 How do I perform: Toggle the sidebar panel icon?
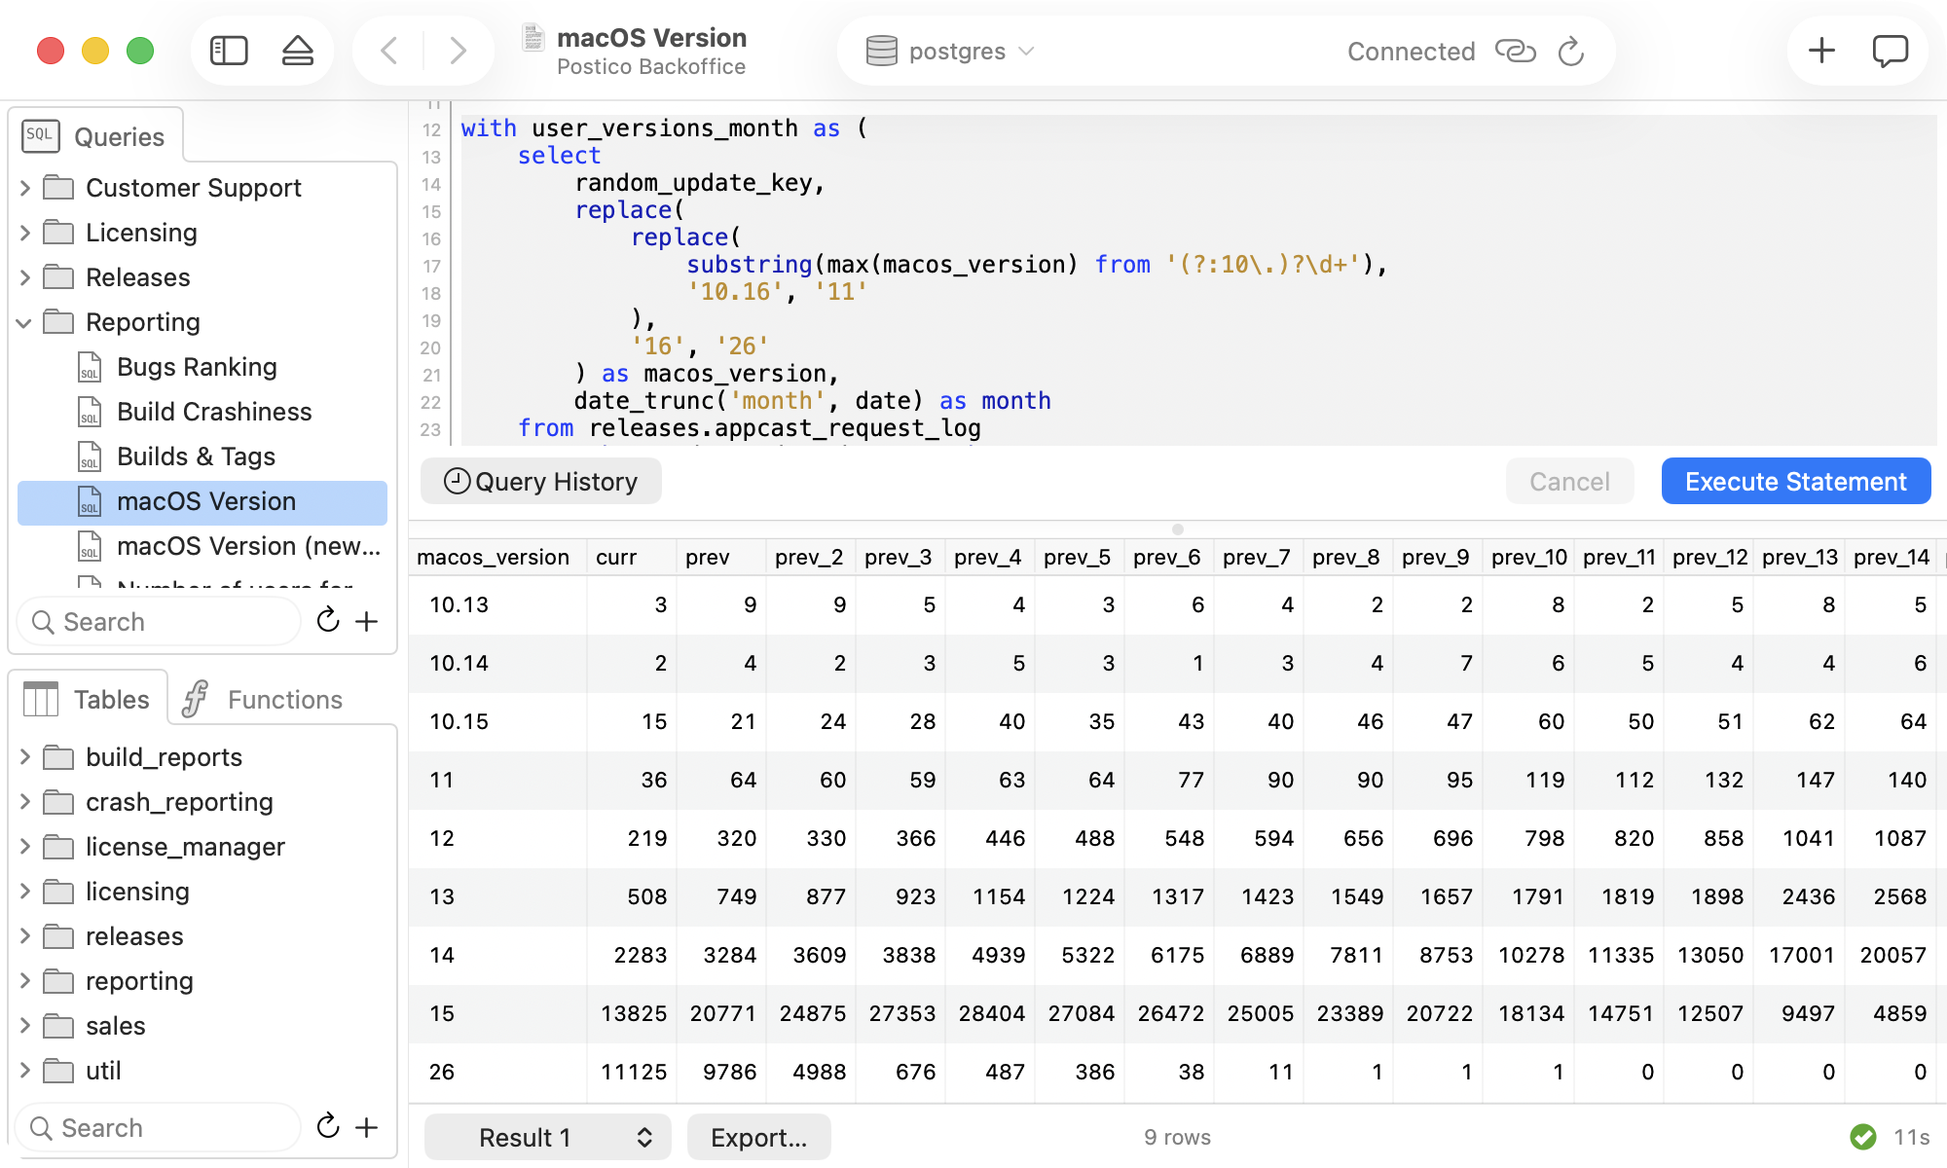[x=229, y=51]
